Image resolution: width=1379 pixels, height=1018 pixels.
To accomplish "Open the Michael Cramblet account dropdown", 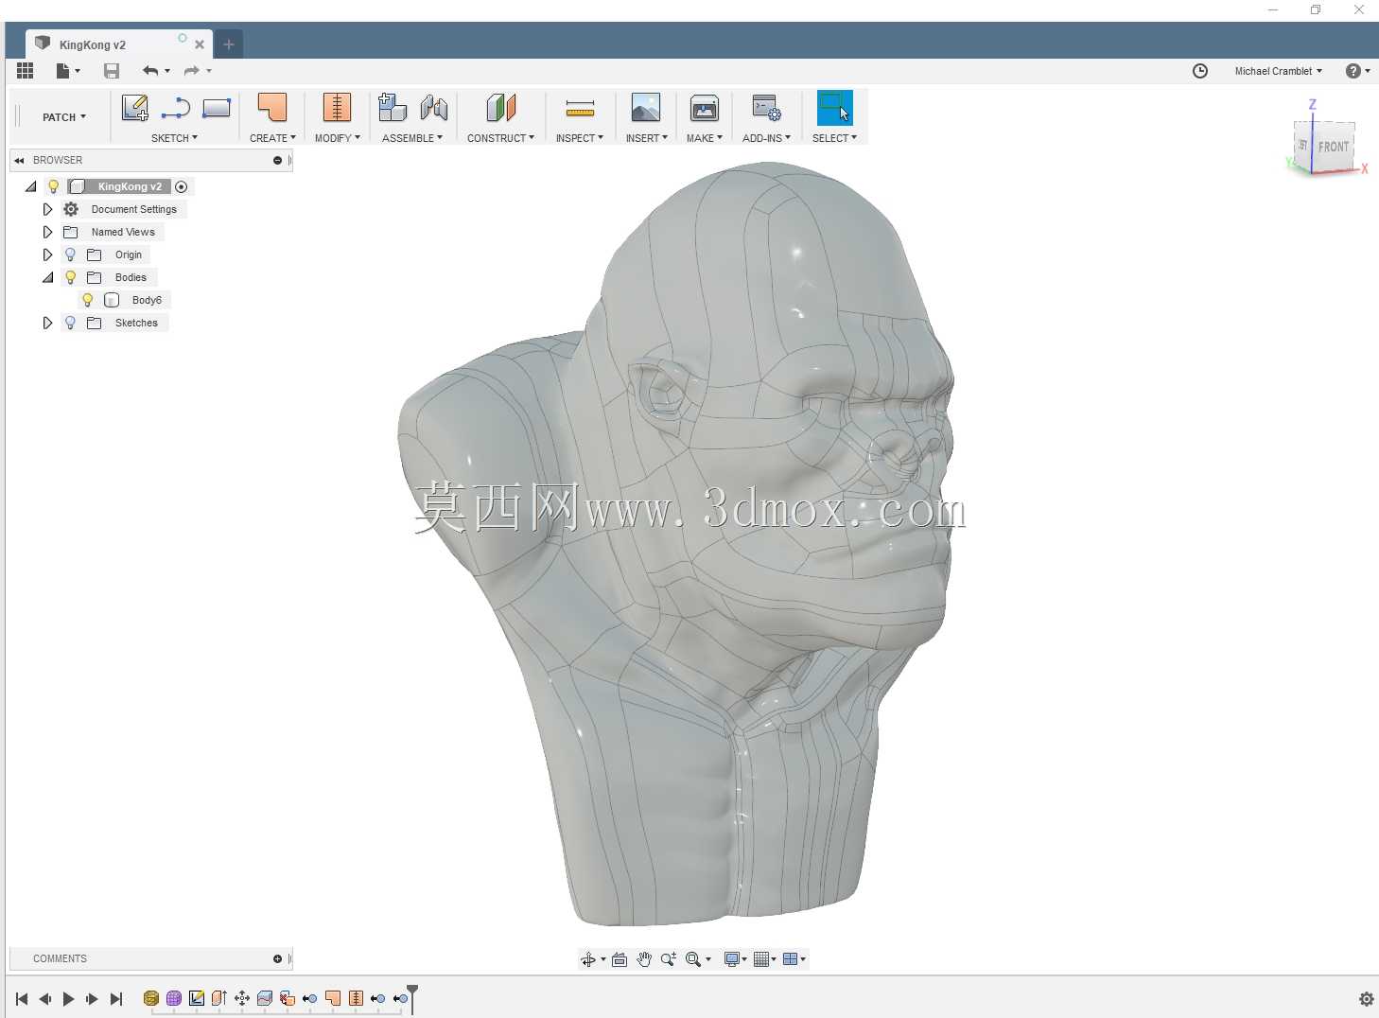I will [x=1279, y=71].
